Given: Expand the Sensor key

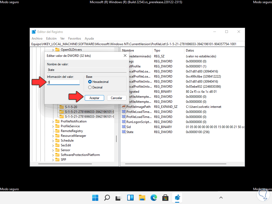Looking at the screenshot, I should (x=53, y=150).
